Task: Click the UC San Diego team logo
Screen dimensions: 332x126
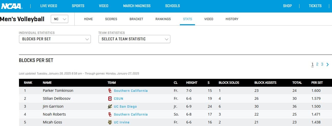Action: [x=110, y=106]
